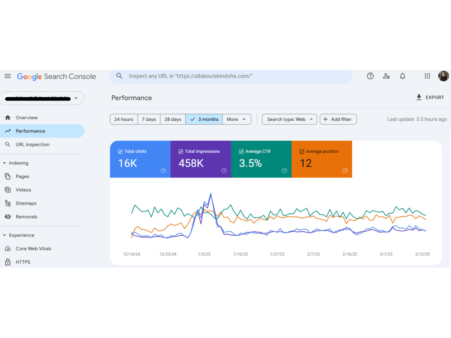
Task: Click the 12/14/24 axis date label
Action: pyautogui.click(x=131, y=254)
